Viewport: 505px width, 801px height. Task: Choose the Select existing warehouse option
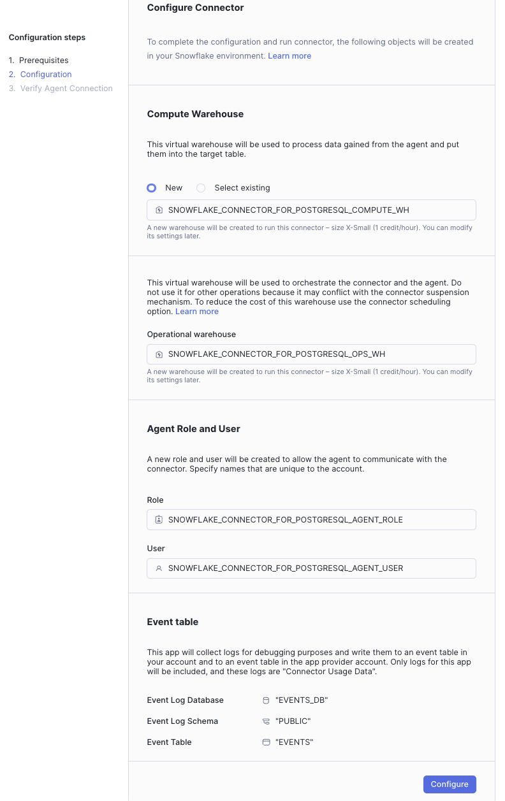(201, 188)
